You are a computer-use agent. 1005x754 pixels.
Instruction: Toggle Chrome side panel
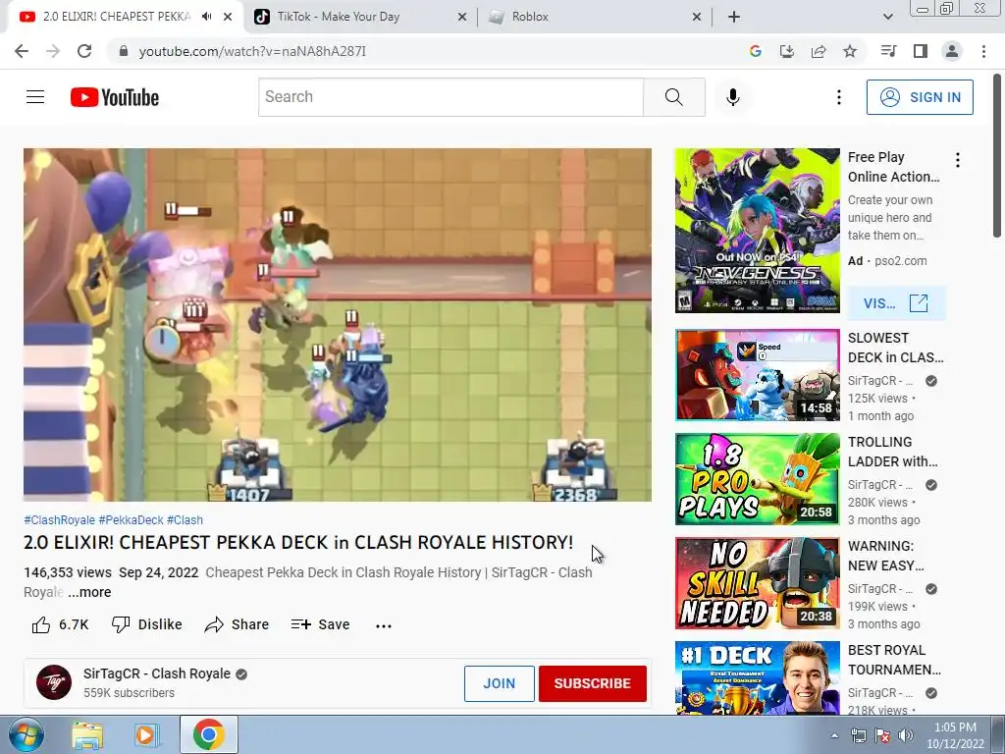tap(921, 51)
